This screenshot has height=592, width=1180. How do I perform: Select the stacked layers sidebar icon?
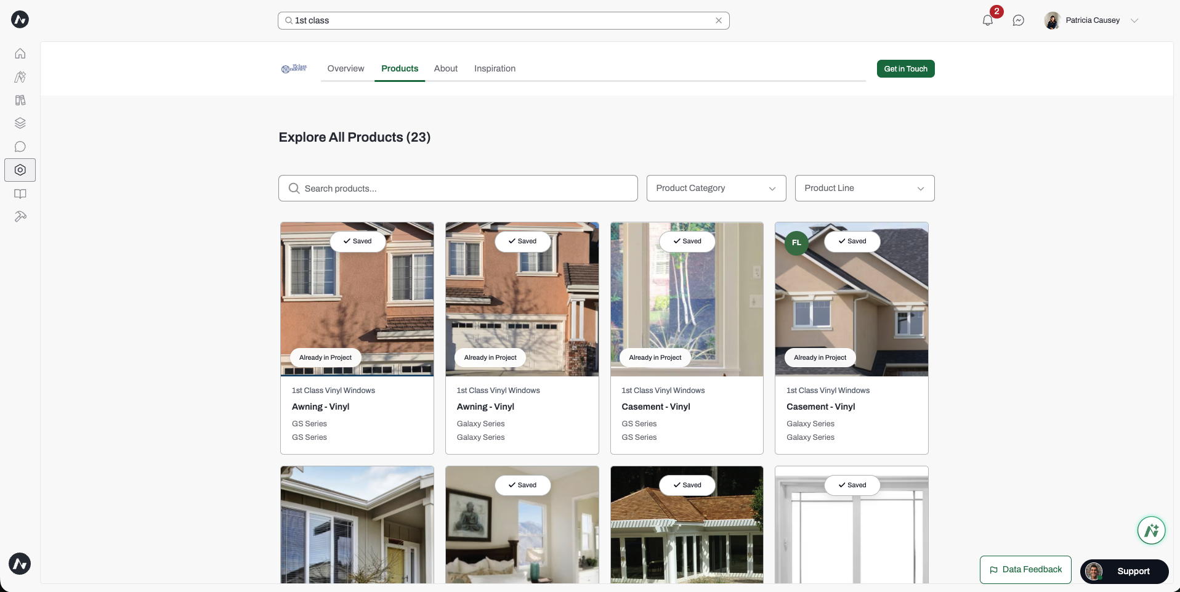tap(20, 123)
